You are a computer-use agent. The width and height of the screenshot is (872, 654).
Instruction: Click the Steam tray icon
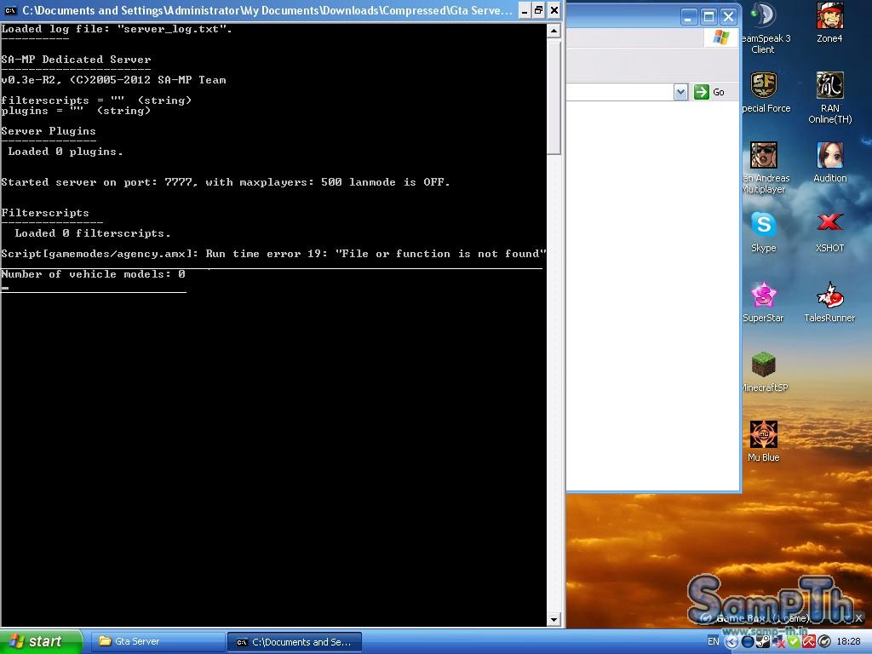pyautogui.click(x=763, y=642)
